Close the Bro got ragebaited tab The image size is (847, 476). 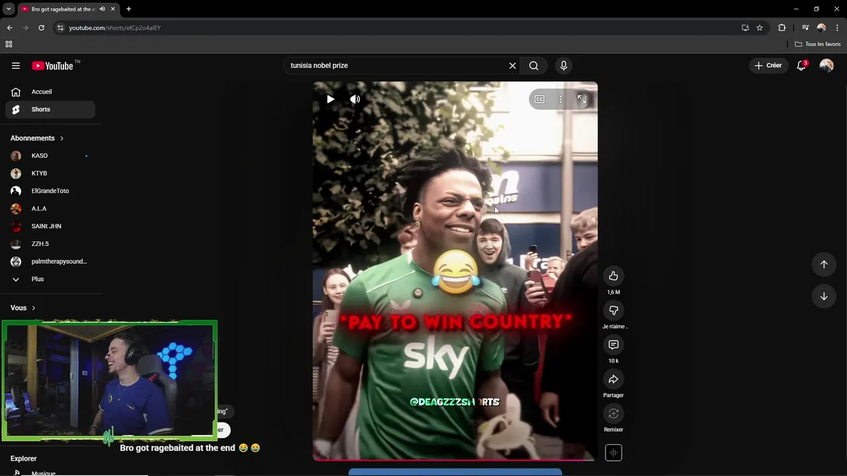[x=113, y=9]
